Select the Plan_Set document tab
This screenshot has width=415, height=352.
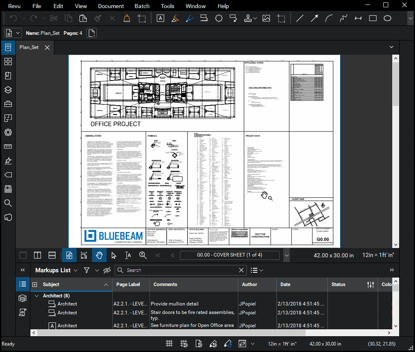[28, 47]
